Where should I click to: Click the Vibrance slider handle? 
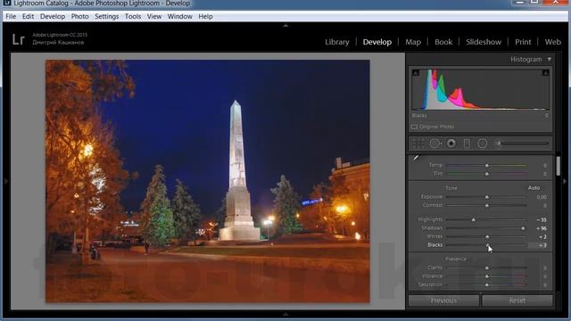coord(487,276)
